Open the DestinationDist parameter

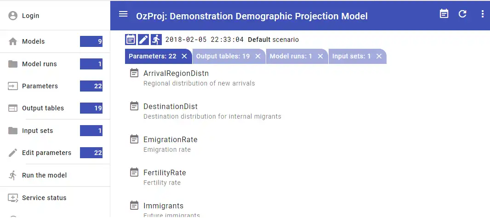click(x=171, y=106)
